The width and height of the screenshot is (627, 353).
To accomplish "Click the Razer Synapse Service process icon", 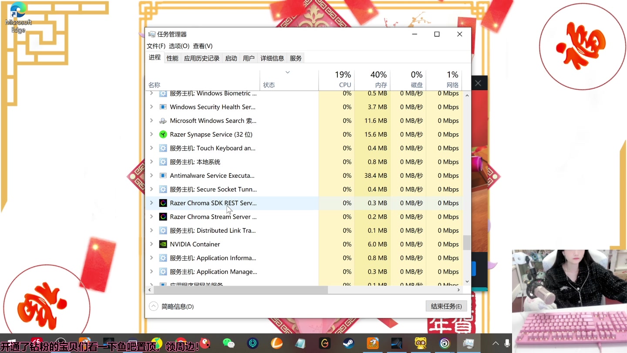I will click(163, 134).
